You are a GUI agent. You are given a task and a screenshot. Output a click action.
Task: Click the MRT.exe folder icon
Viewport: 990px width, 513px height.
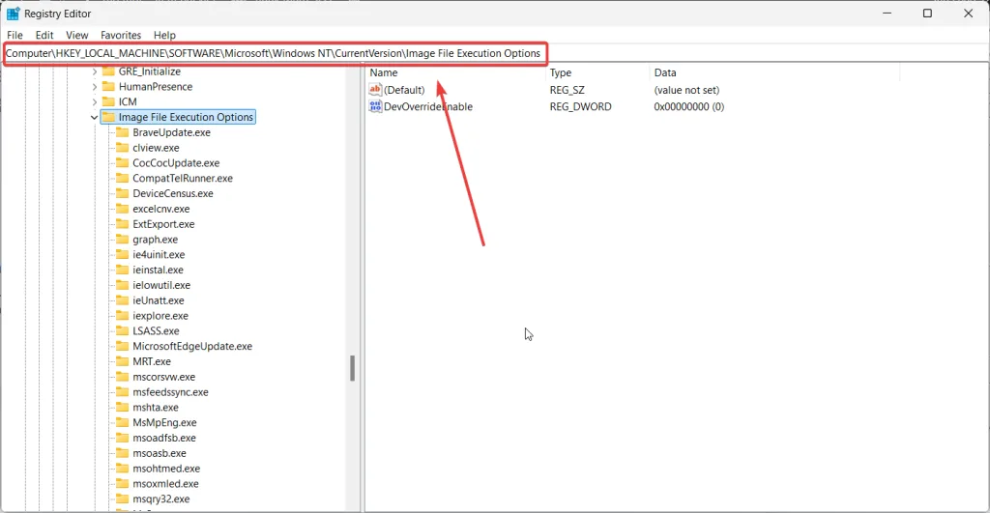pyautogui.click(x=123, y=361)
